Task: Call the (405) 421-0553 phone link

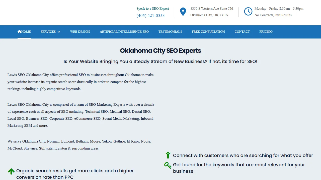Action: point(150,15)
